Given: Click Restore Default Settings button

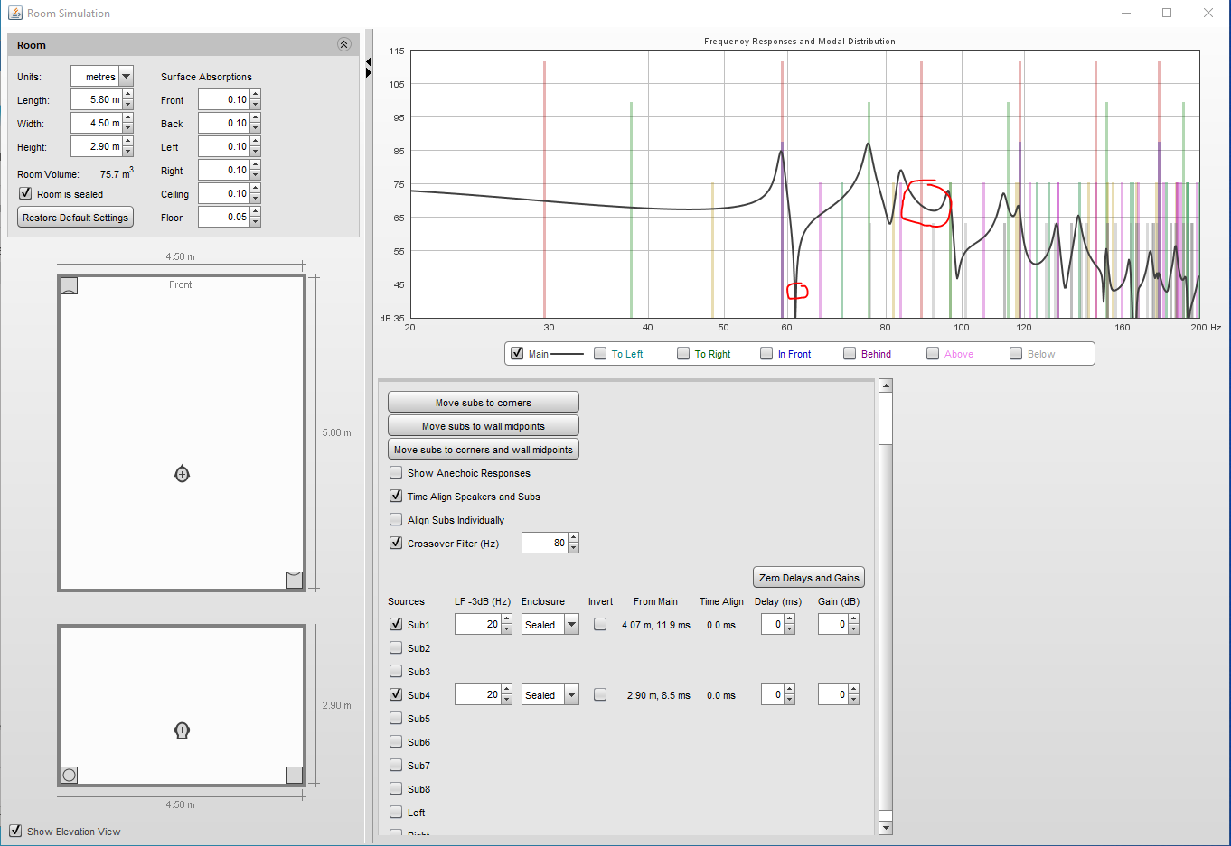Looking at the screenshot, I should pos(75,218).
